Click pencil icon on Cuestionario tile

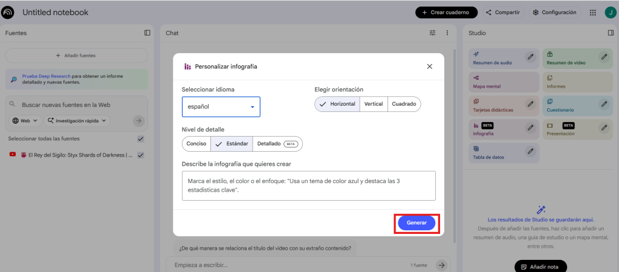coord(604,104)
